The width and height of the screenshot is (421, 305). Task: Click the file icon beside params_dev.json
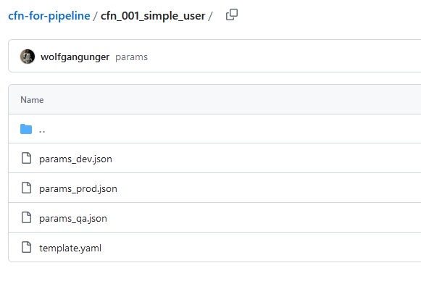[26, 158]
